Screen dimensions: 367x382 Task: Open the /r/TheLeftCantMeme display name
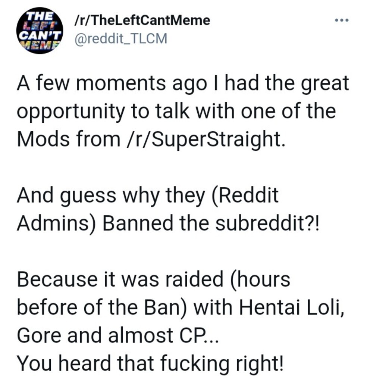142,20
